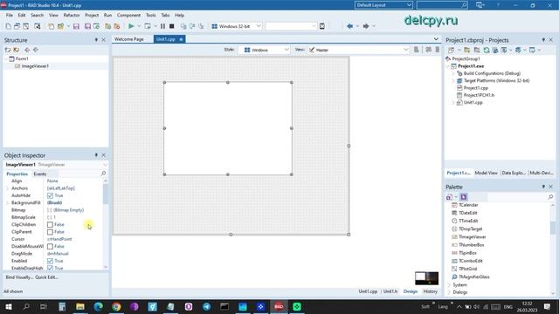This screenshot has width=559, height=314.
Task: Switch to the Welcome Page tab
Action: [x=129, y=39]
